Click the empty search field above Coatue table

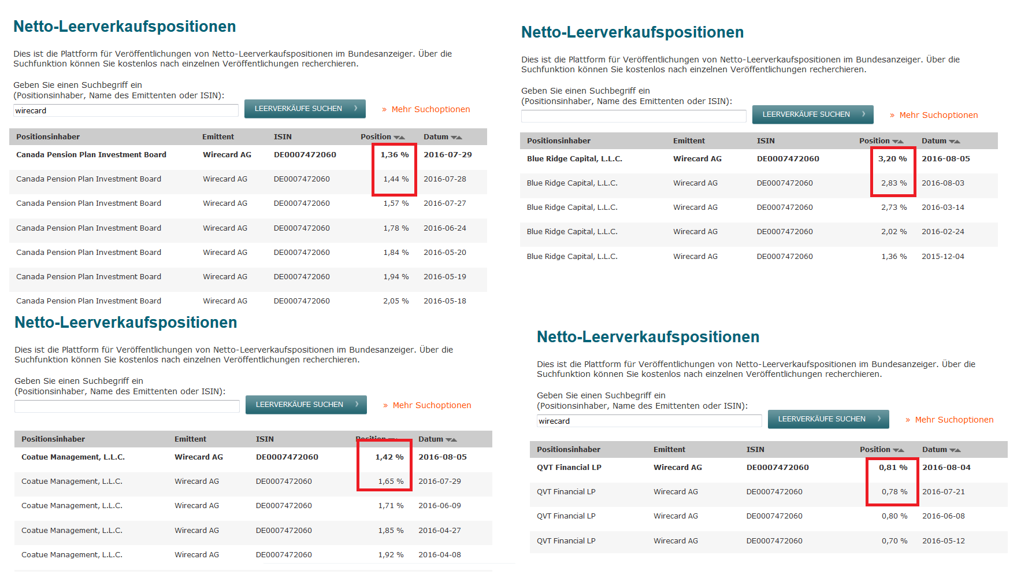(x=127, y=406)
